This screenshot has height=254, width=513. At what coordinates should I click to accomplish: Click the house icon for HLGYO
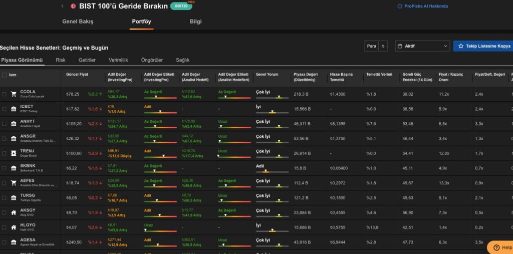[14, 227]
